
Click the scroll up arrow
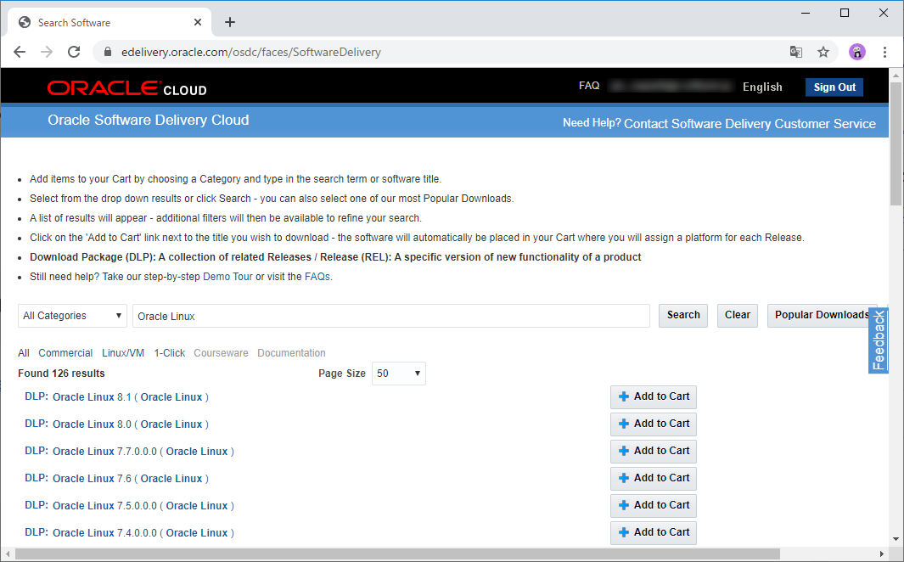896,75
